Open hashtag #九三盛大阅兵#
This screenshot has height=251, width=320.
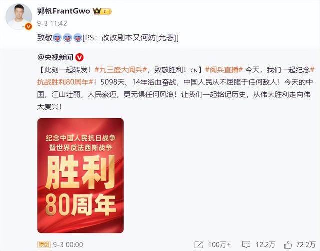point(121,70)
